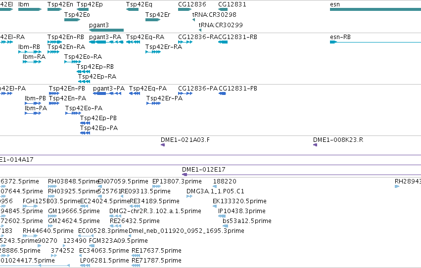
Task: Select the lbm-PB protein label
Action: (x=35, y=98)
